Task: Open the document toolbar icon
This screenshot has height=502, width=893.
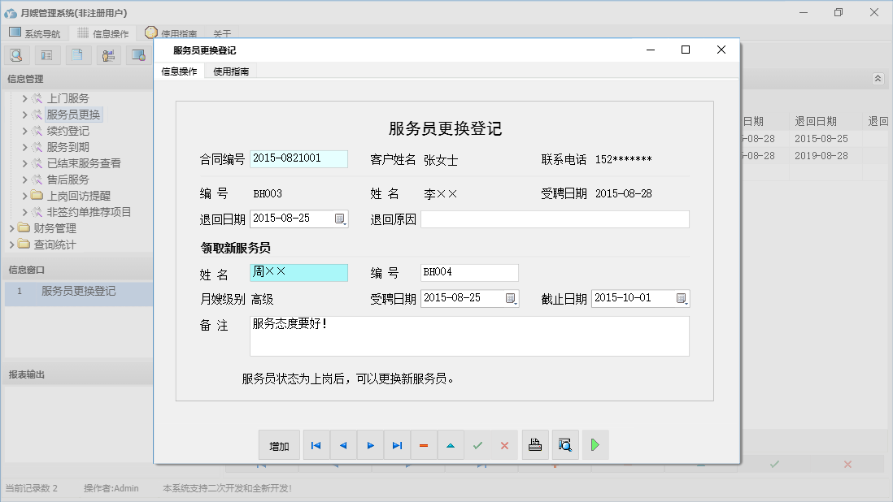Action: pos(77,54)
